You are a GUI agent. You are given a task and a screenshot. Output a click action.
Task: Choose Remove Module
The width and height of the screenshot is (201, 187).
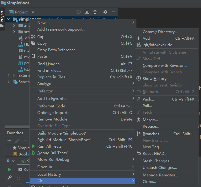pos(82,119)
